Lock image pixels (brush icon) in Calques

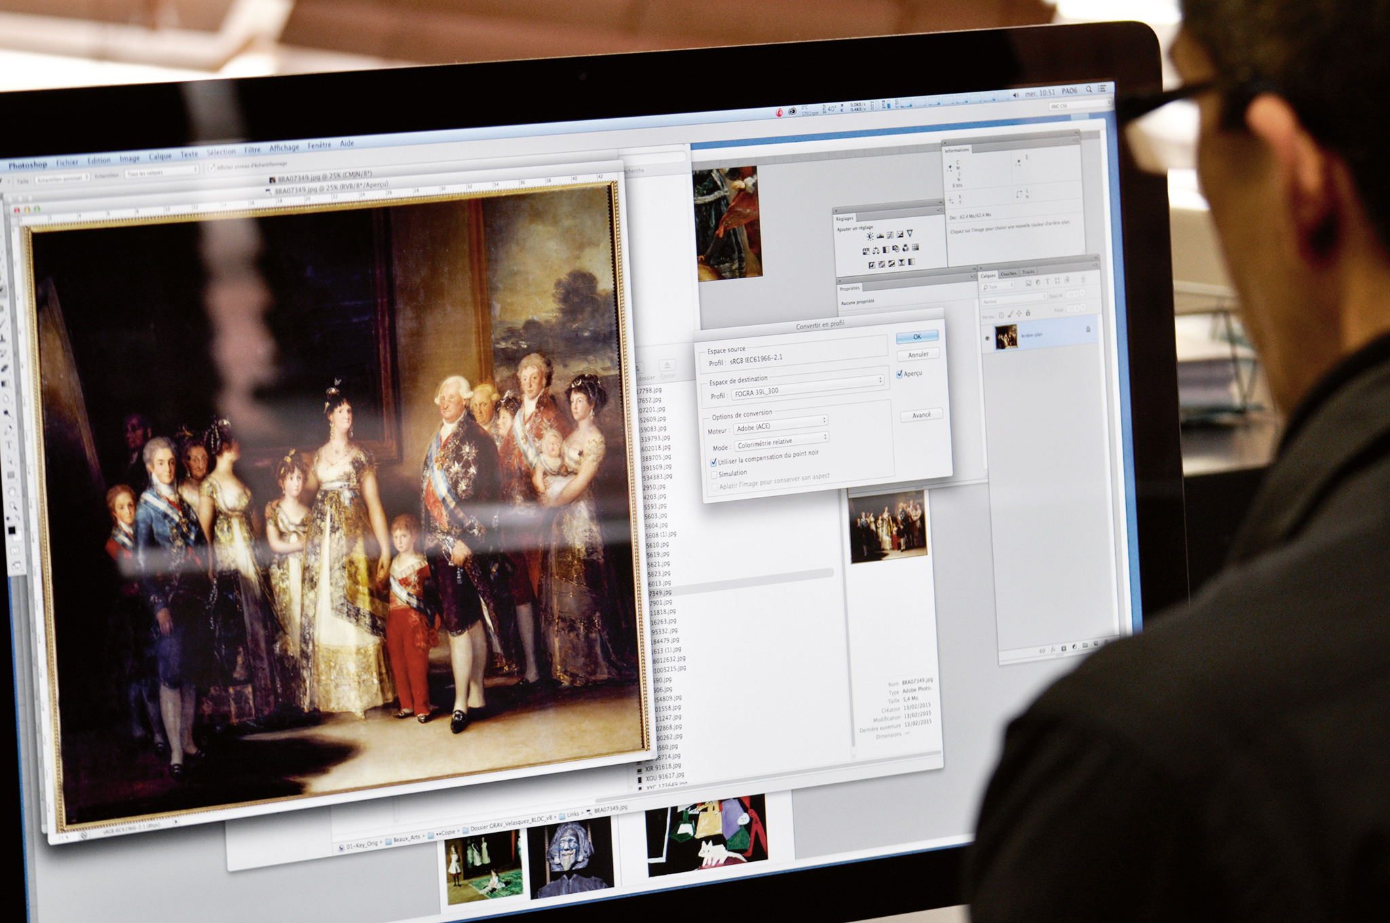tap(1011, 314)
